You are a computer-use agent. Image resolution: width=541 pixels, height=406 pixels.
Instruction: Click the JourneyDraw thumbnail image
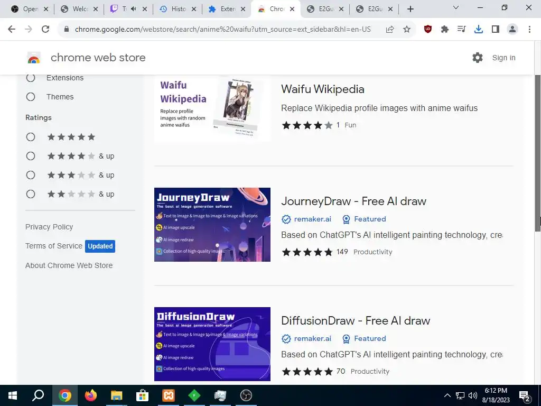pos(212,224)
